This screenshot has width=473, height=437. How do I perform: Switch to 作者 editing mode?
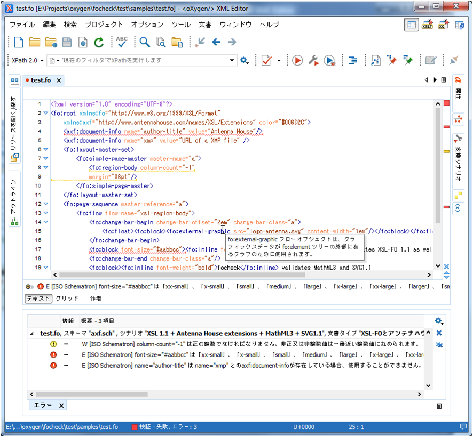(96, 298)
